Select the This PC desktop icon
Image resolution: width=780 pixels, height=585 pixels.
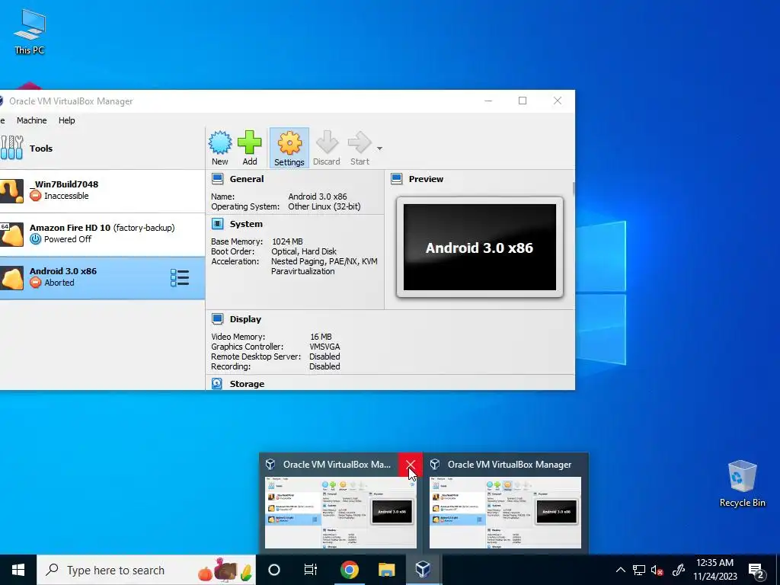(x=30, y=30)
